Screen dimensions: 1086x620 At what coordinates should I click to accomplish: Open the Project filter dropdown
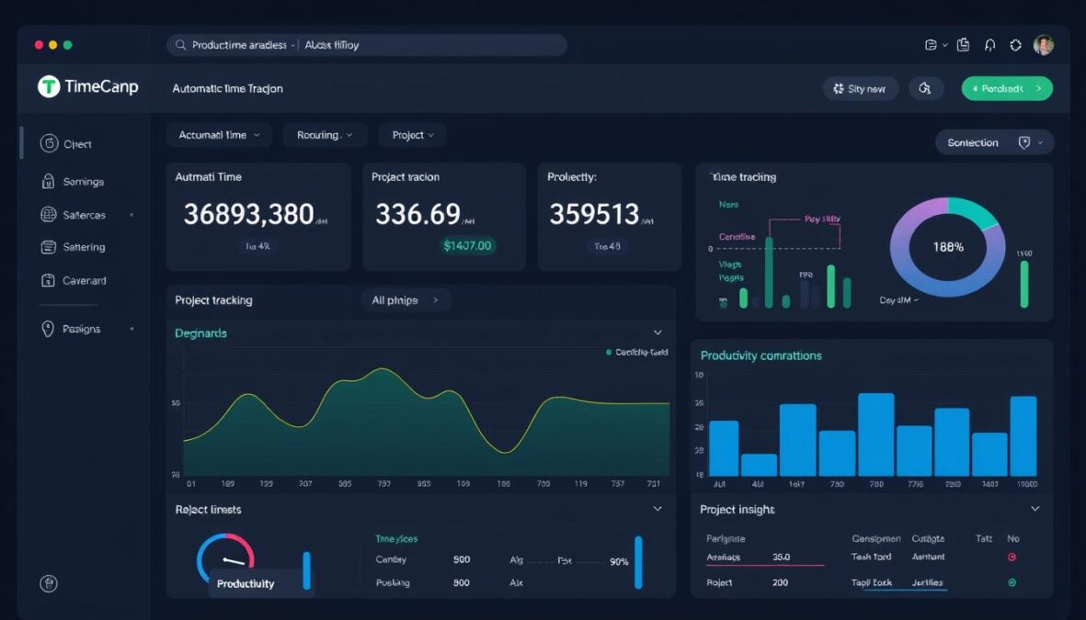click(411, 134)
